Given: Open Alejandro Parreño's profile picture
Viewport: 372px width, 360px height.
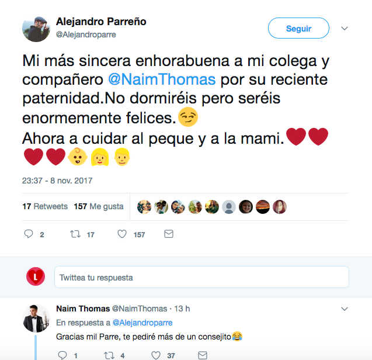Looking at the screenshot, I should coord(36,28).
